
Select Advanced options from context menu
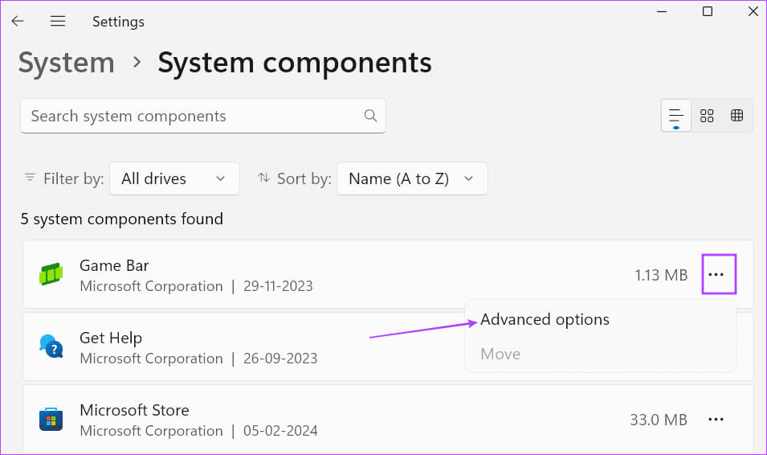coord(545,319)
